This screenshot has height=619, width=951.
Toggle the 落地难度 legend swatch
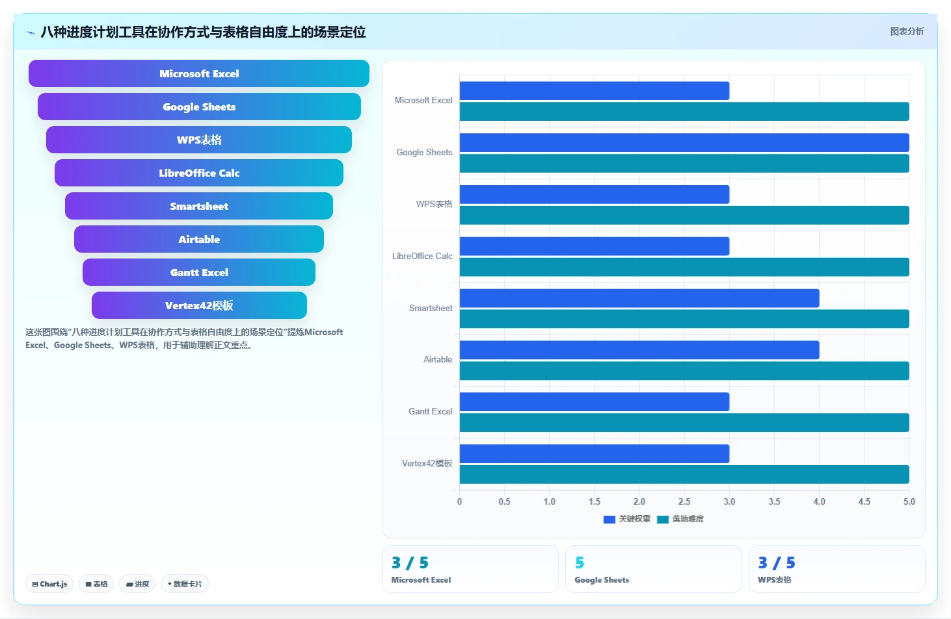pos(663,519)
